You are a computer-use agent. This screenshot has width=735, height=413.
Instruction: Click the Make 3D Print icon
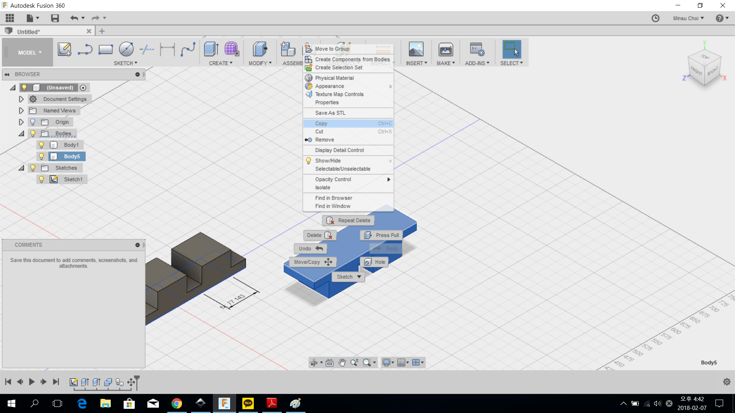446,49
